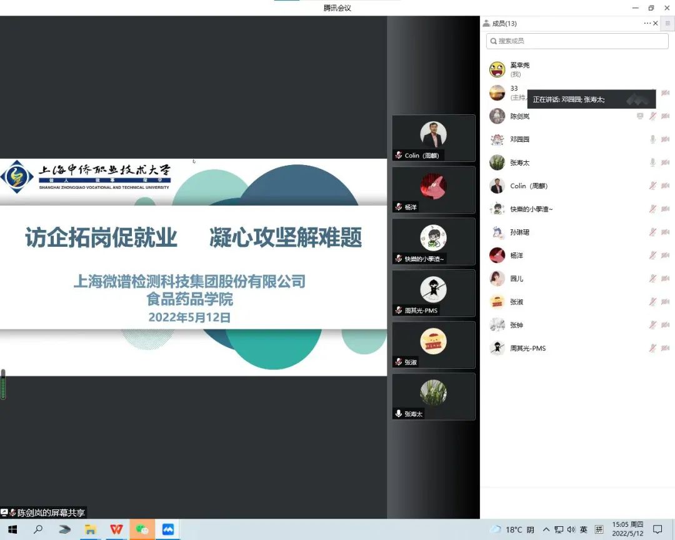Select 张淑 video tile
The image size is (675, 540).
click(434, 345)
